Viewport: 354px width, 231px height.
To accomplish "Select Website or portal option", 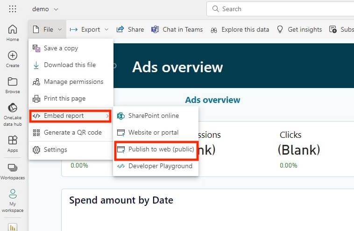I will pos(153,132).
